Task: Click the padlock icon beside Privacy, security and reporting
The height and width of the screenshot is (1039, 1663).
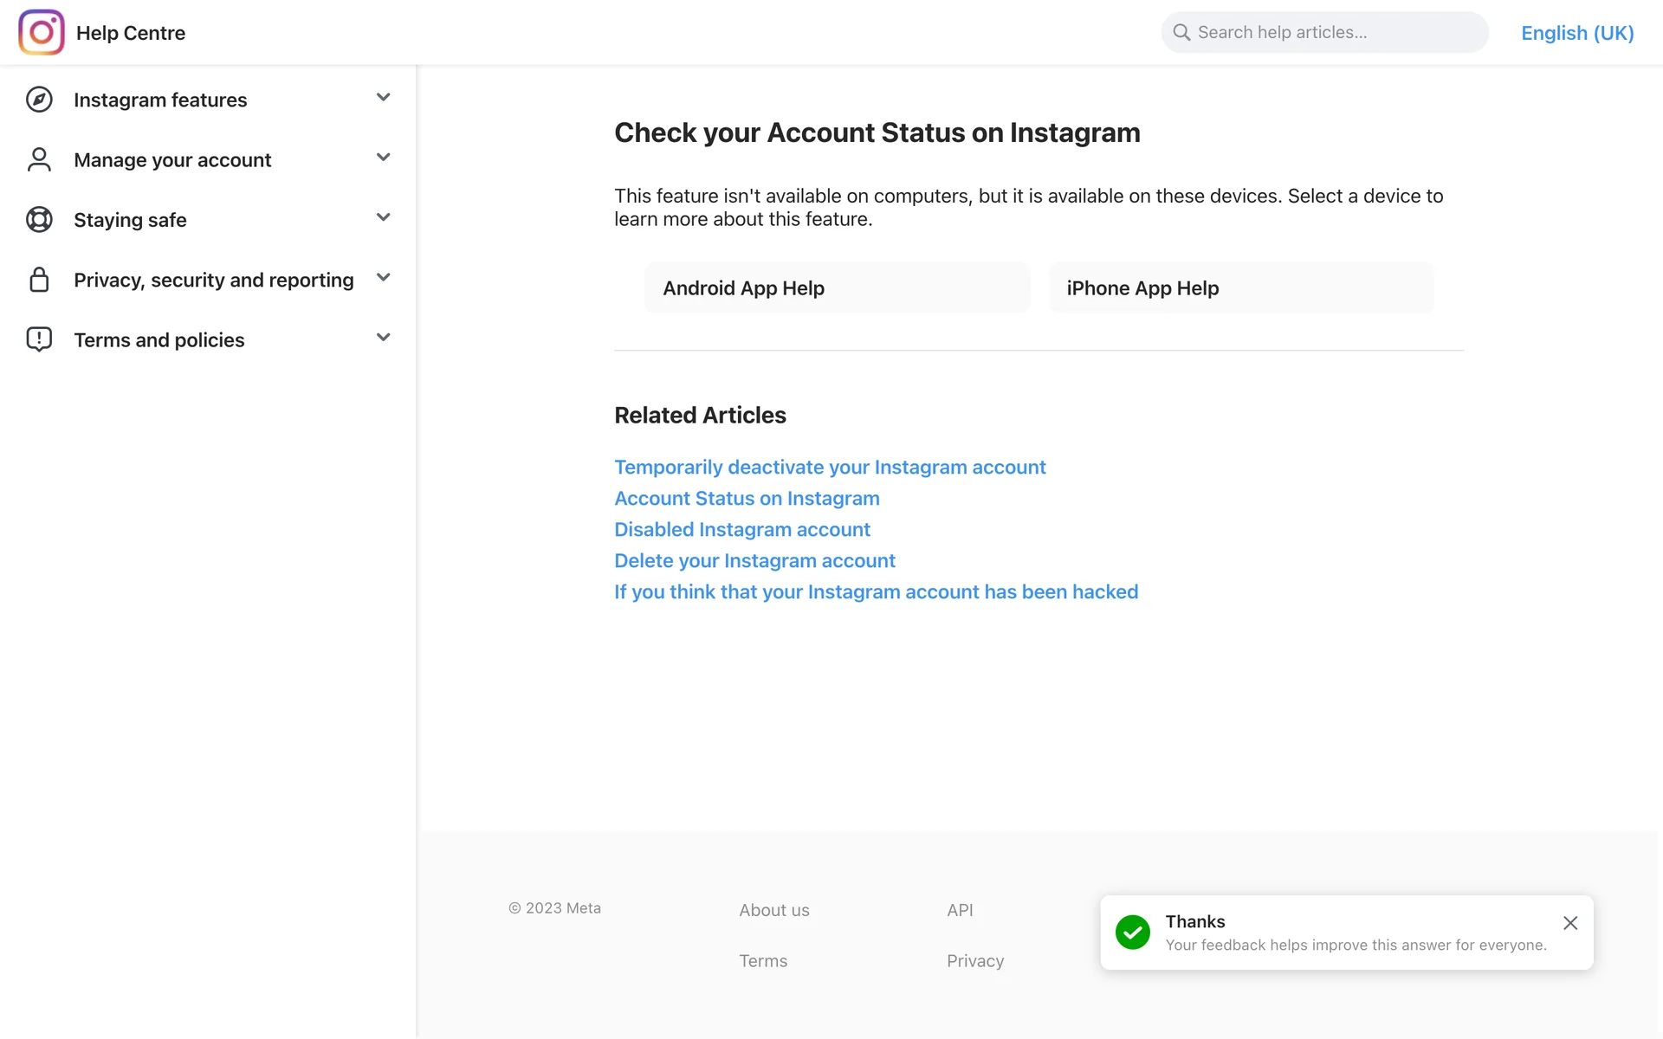Action: click(39, 280)
